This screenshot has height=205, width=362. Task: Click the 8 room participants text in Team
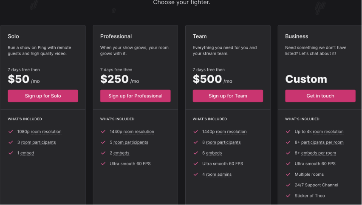click(221, 142)
